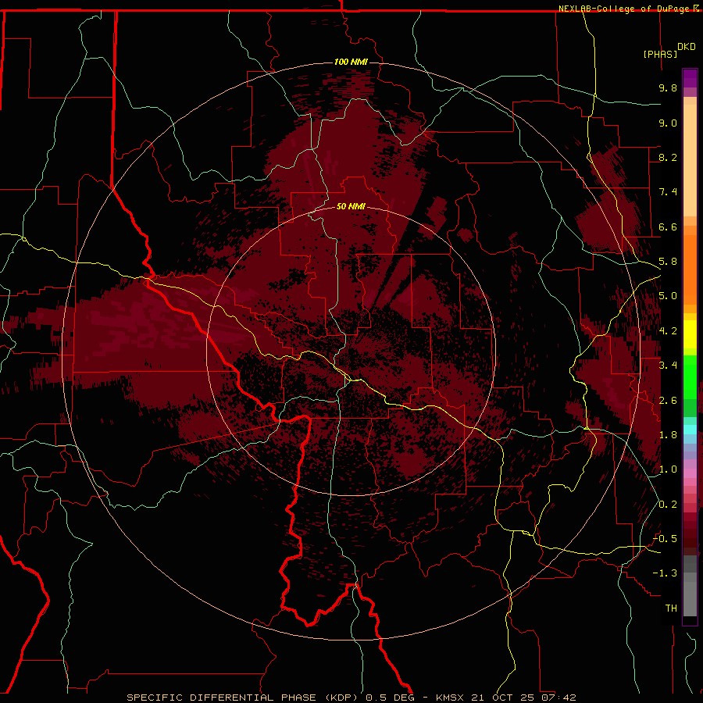Click the TH threshold label
Viewport: 703px width, 703px height.
(671, 608)
